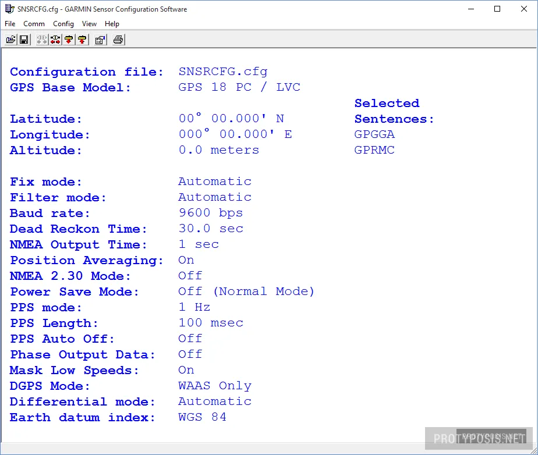Open the sensor configuration properties icon
The image size is (538, 455).
(x=100, y=40)
